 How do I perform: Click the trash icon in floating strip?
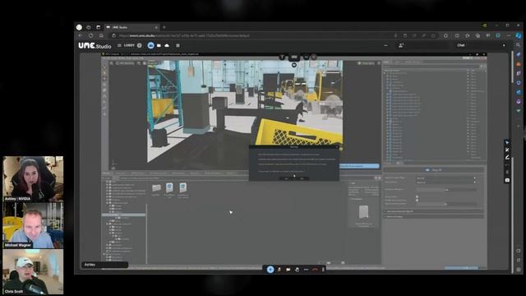pyautogui.click(x=507, y=173)
